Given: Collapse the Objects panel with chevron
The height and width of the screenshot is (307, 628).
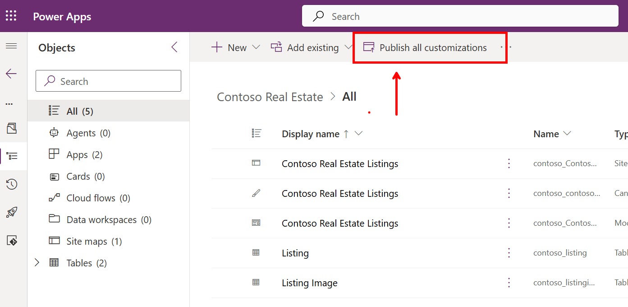Looking at the screenshot, I should coord(174,47).
